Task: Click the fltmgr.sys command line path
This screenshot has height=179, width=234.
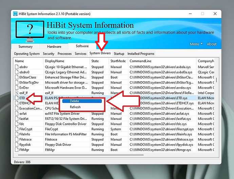Action: pyautogui.click(x=160, y=150)
